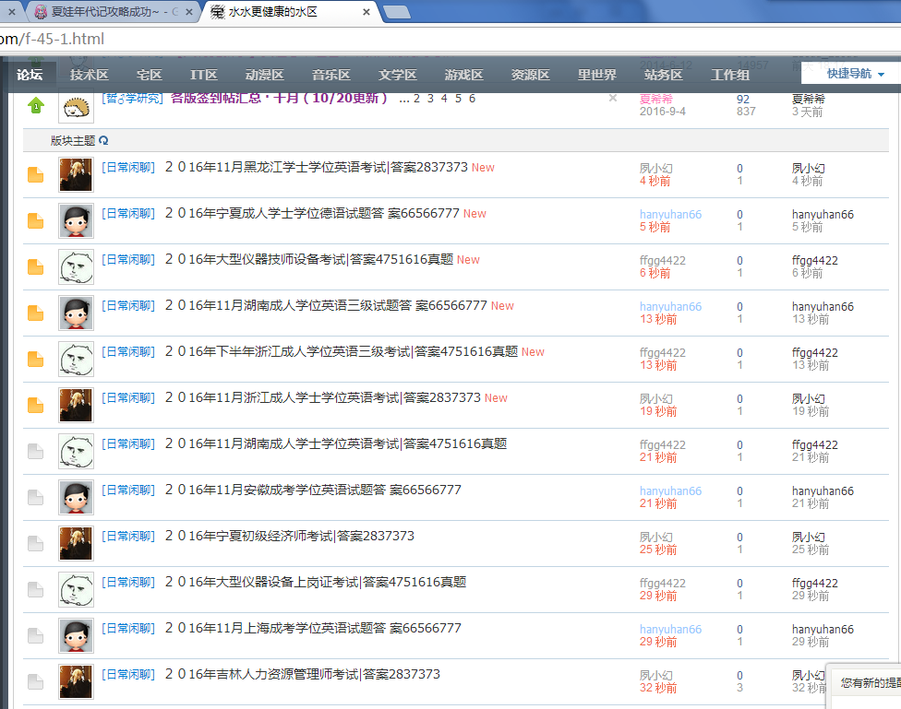Image resolution: width=901 pixels, height=709 pixels.
Task: Click the 日常闲聊 tag on 浙江成人学士学位 thread
Action: [128, 397]
